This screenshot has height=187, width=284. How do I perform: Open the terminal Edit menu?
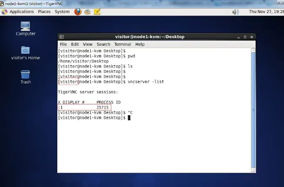pos(74,44)
